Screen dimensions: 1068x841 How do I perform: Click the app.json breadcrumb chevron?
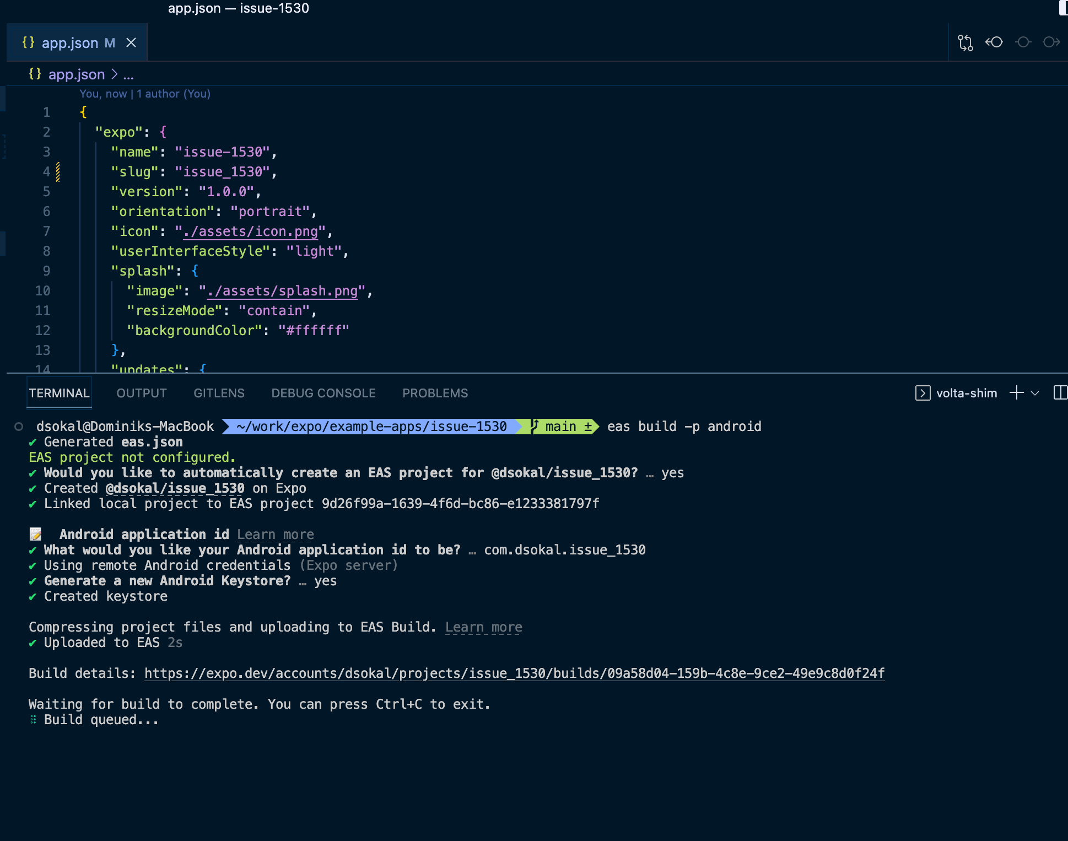tap(114, 74)
